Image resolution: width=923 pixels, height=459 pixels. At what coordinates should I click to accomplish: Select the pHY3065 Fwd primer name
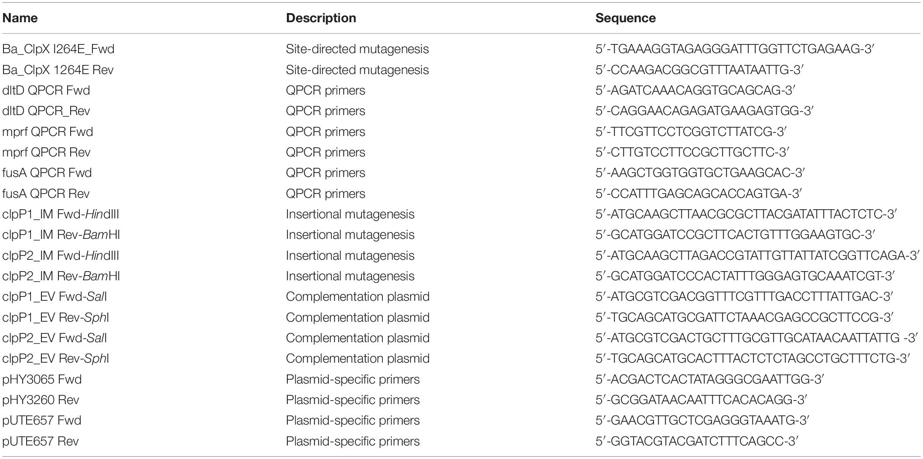coord(42,379)
